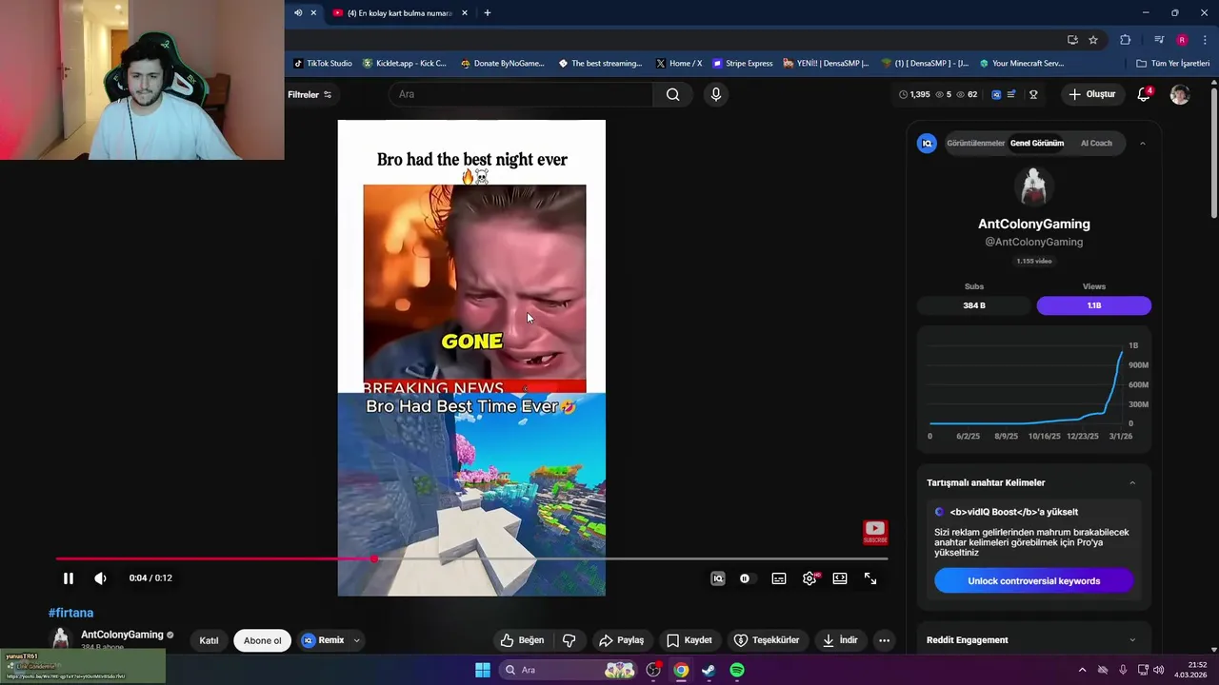Select the Views 1.1B stat pill
Screen dimensions: 1219x685
1094,305
